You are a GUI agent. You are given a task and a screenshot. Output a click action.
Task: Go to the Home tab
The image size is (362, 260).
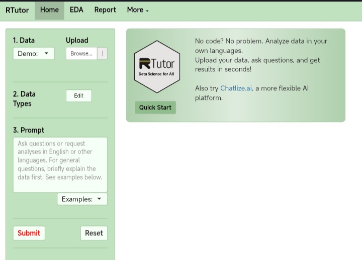click(49, 10)
